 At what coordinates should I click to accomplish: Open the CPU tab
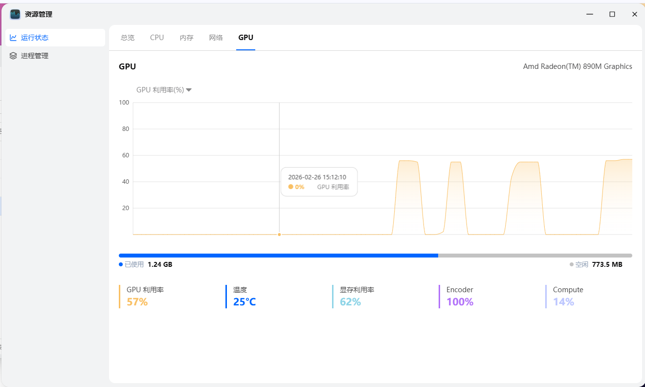[157, 38]
